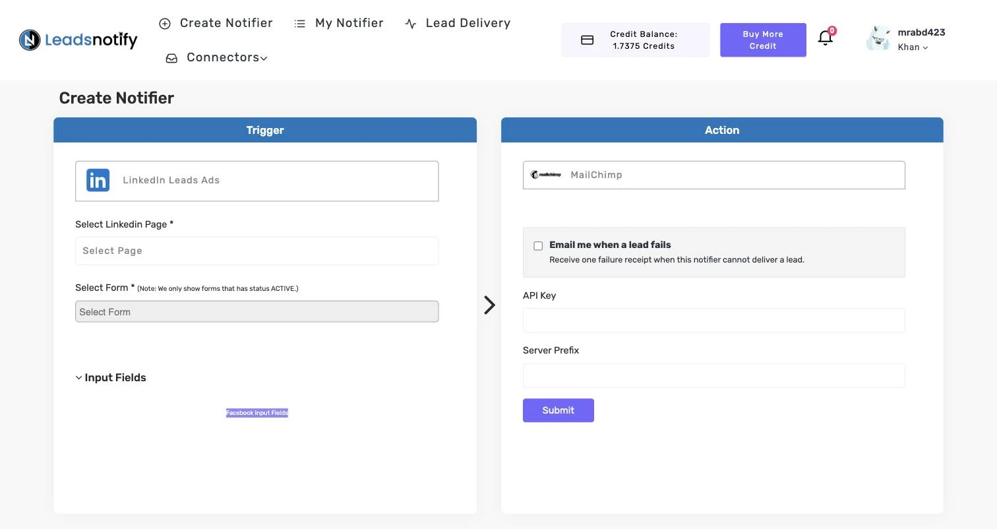Click the activity icon beside Lead Delivery
Screen dimensions: 997x529
pyautogui.click(x=411, y=24)
